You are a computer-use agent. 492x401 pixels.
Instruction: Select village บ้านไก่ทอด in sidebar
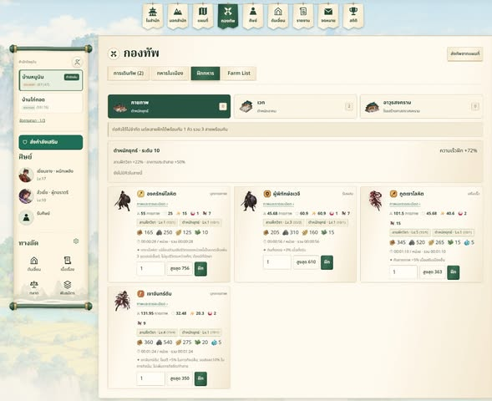coord(51,103)
